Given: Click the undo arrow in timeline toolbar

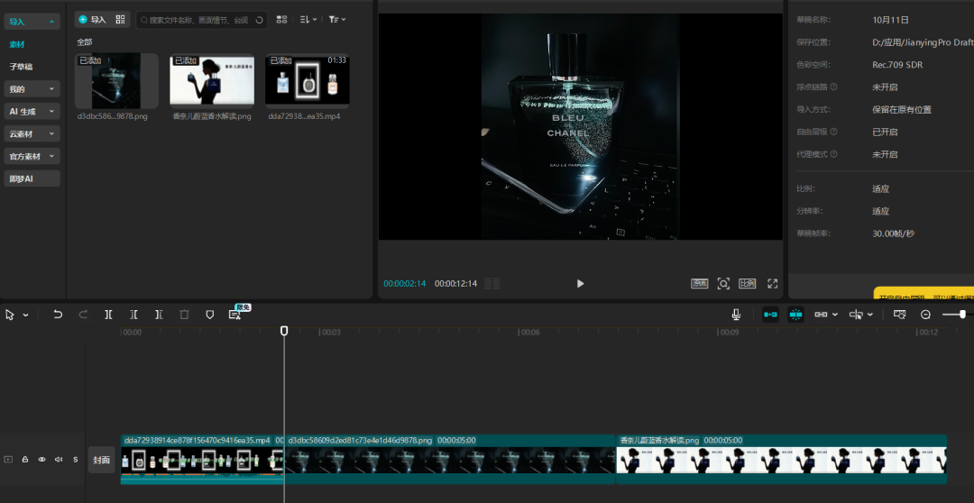Looking at the screenshot, I should tap(58, 315).
